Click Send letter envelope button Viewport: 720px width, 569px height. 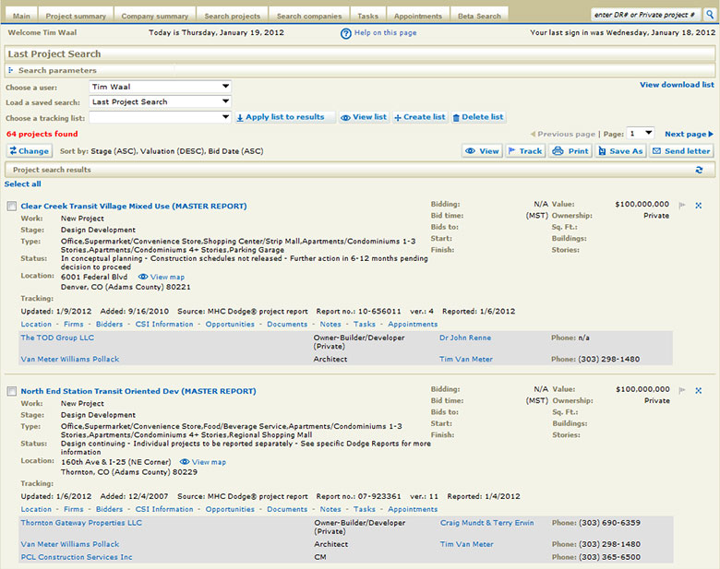pyautogui.click(x=681, y=151)
